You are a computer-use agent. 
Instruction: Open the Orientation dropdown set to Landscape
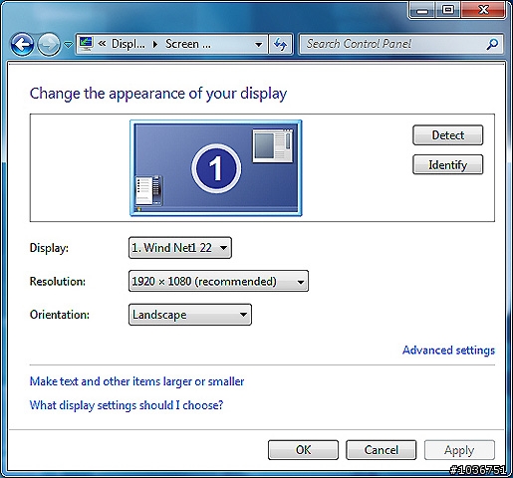click(190, 315)
